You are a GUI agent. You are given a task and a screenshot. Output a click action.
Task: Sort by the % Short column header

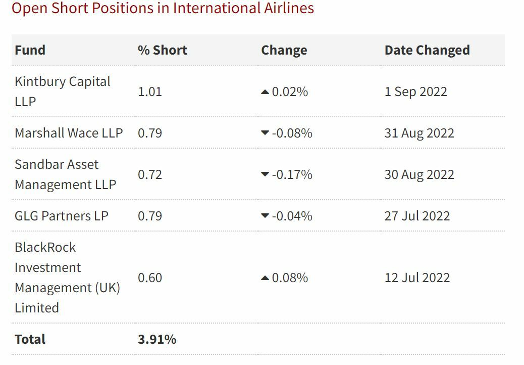pyautogui.click(x=162, y=50)
